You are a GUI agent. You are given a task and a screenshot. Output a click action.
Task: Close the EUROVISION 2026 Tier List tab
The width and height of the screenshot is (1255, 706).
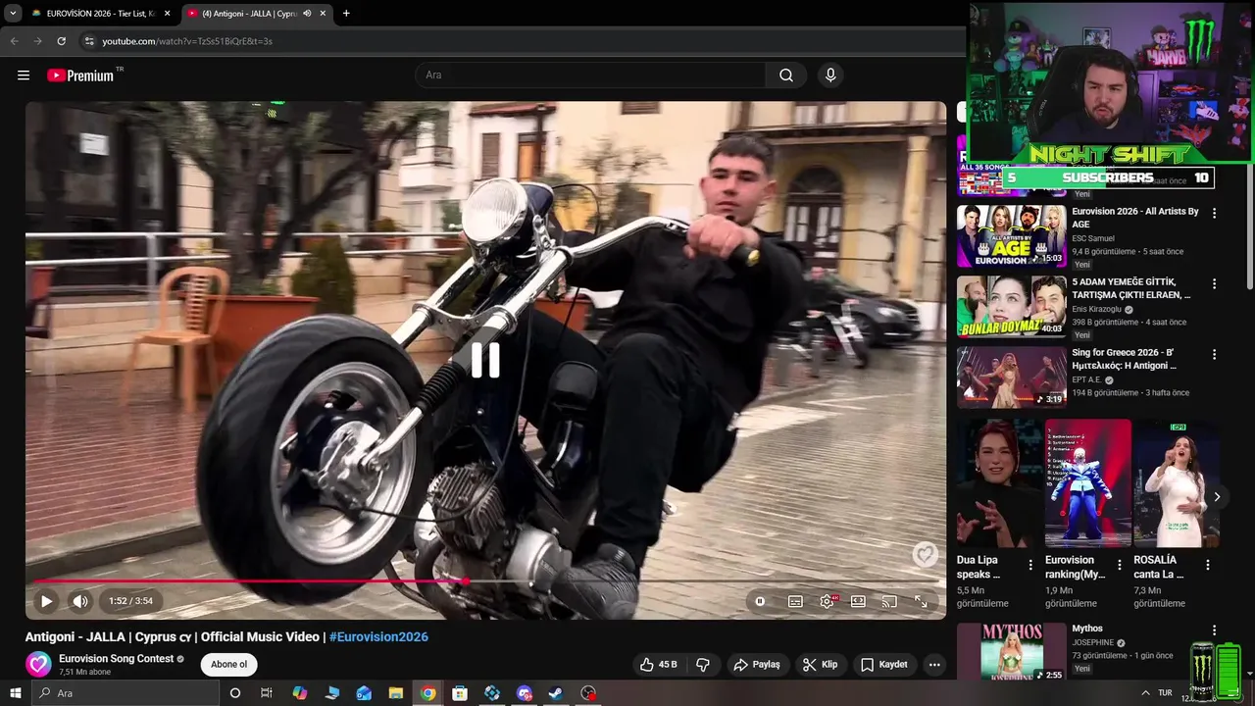[167, 14]
